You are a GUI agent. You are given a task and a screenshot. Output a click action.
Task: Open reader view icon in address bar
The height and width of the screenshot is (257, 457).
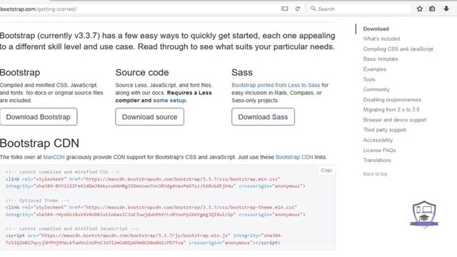pyautogui.click(x=285, y=9)
